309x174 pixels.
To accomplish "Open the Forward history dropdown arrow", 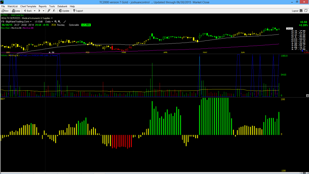I will pyautogui.click(x=43, y=11).
